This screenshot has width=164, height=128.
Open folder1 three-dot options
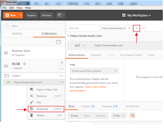[61, 76]
